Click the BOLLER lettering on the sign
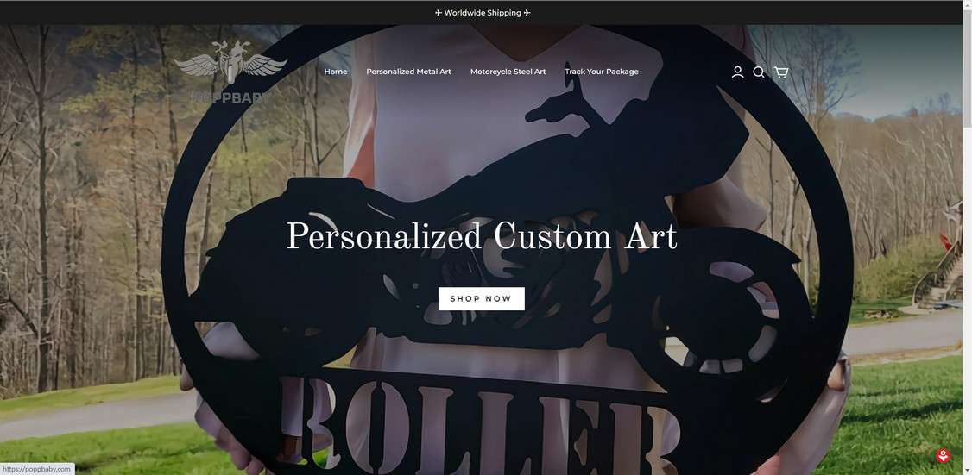 pyautogui.click(x=479, y=426)
